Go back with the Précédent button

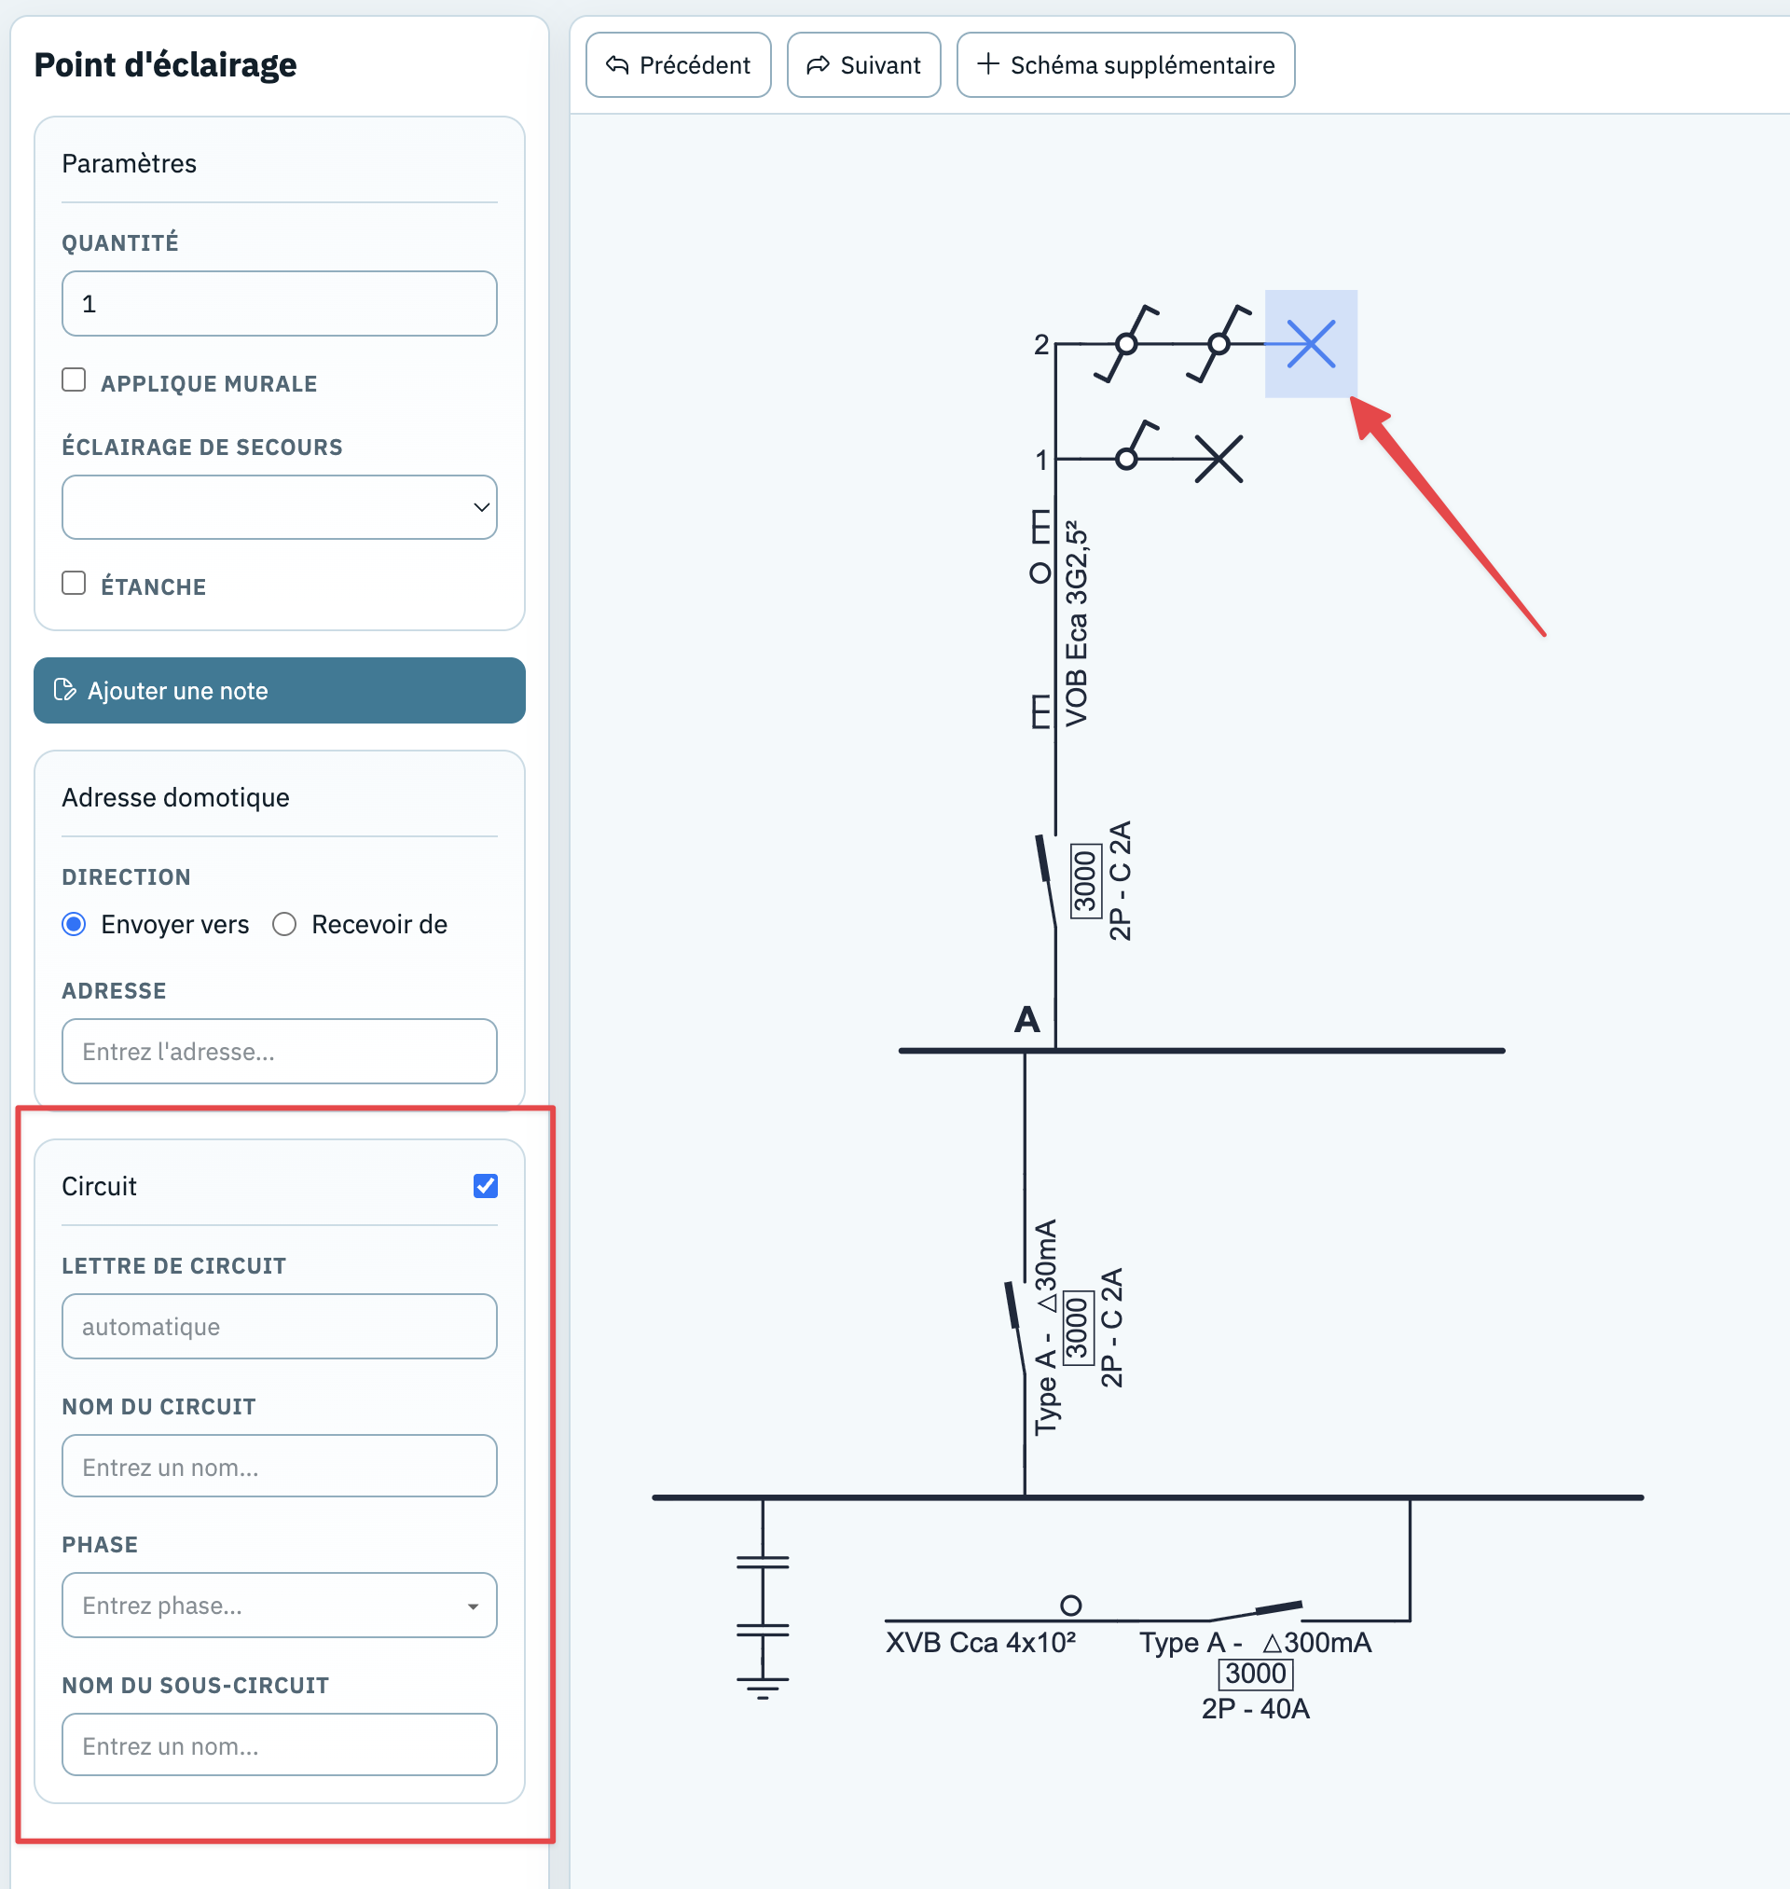click(679, 65)
